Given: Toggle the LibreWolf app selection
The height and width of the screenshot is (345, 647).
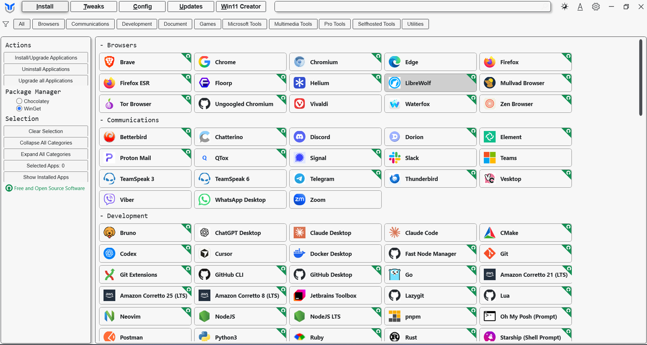Looking at the screenshot, I should [430, 83].
